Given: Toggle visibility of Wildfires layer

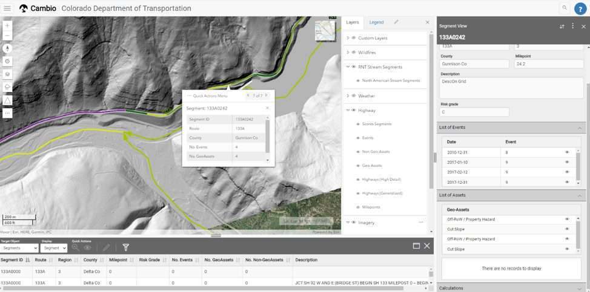Looking at the screenshot, I should tap(353, 52).
